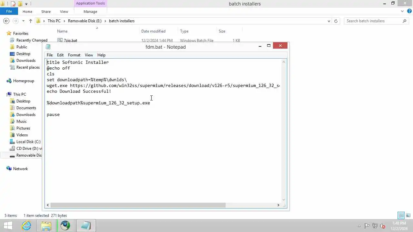Open the Edit menu in Notepad
The image size is (413, 232).
click(60, 55)
